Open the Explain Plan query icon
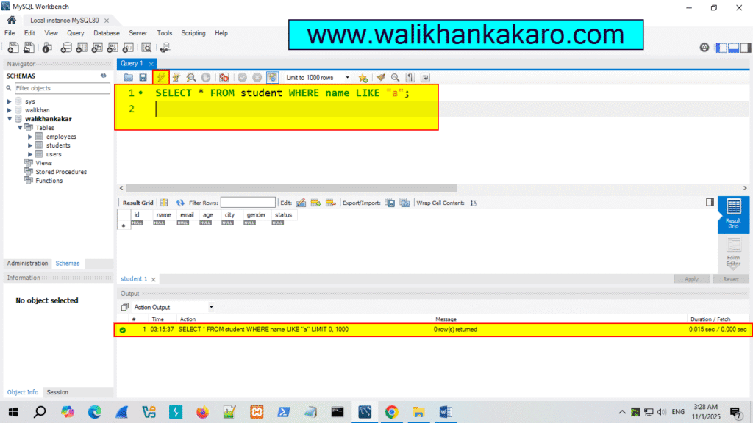The width and height of the screenshot is (753, 423). (x=190, y=77)
